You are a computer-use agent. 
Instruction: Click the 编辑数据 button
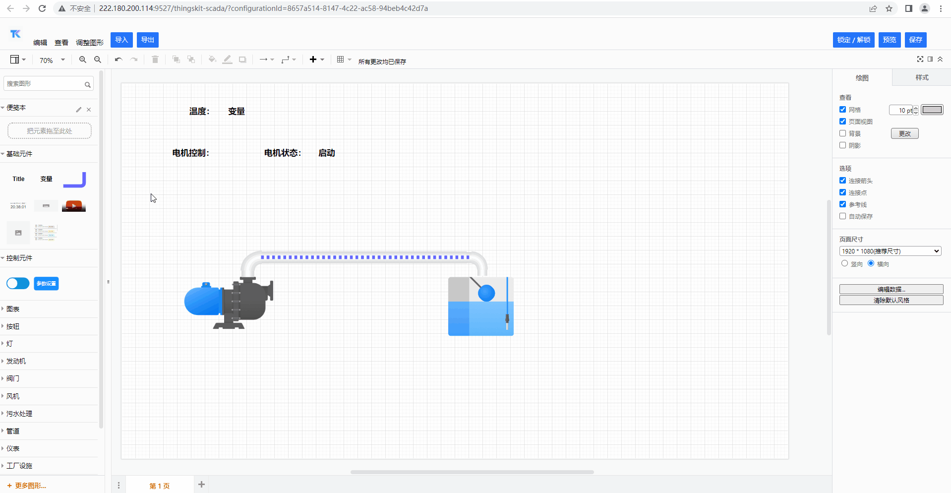891,289
